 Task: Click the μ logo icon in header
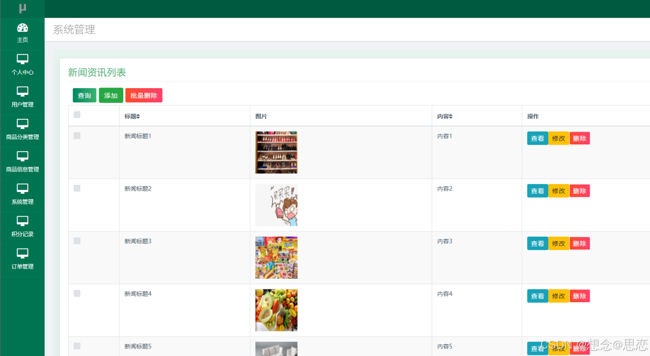click(23, 8)
